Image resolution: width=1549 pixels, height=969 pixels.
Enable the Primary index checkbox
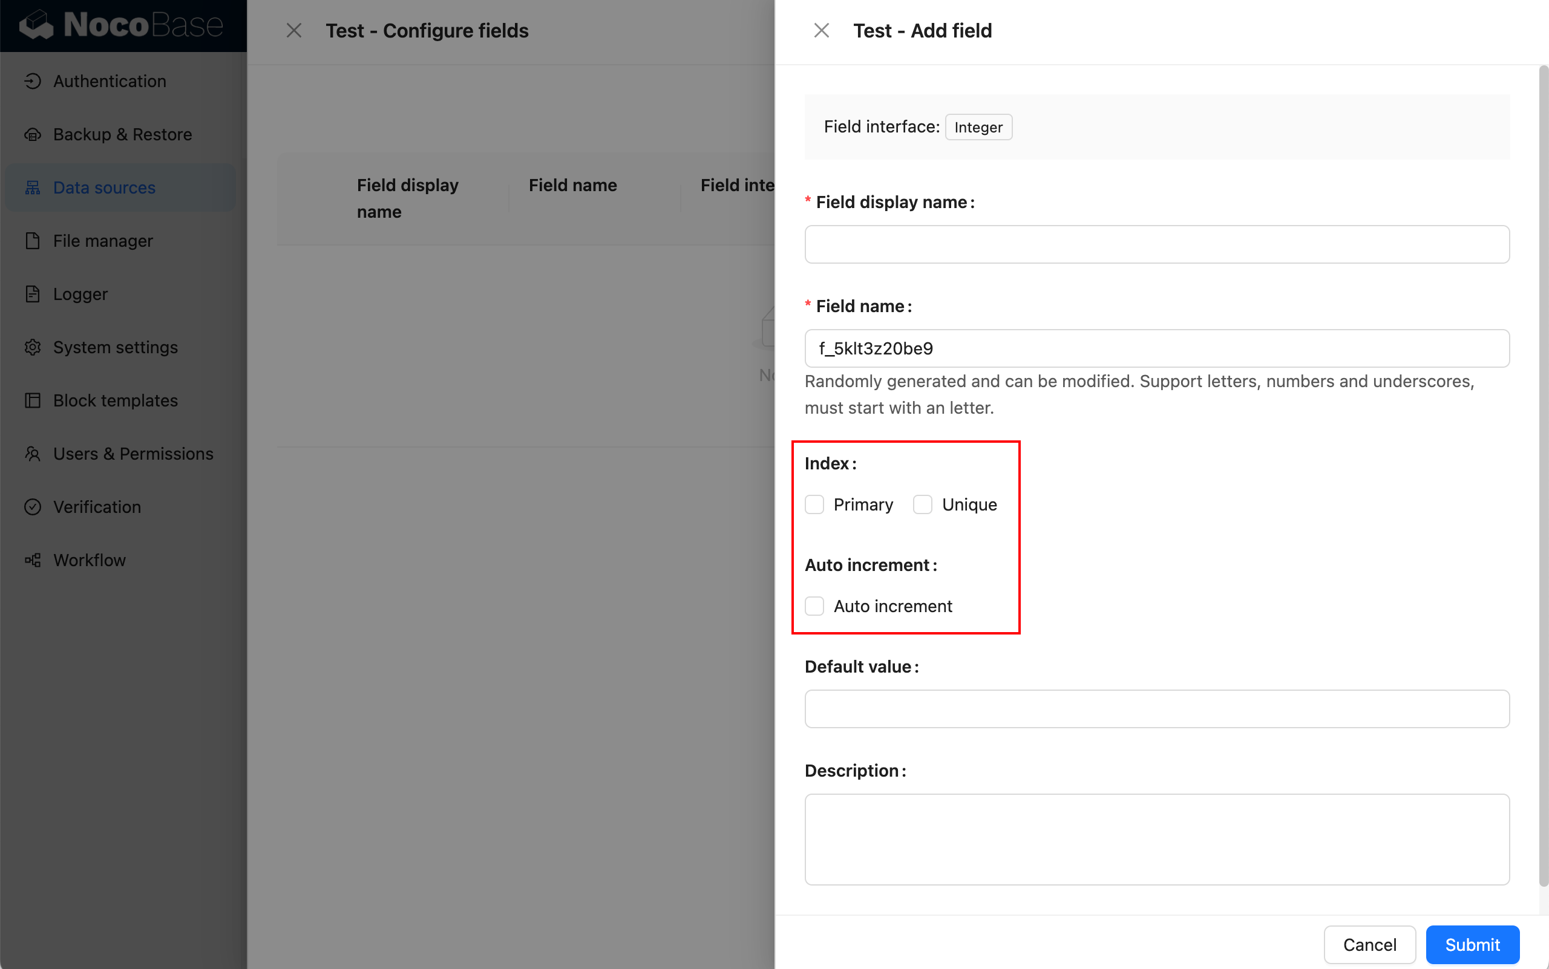(x=814, y=504)
